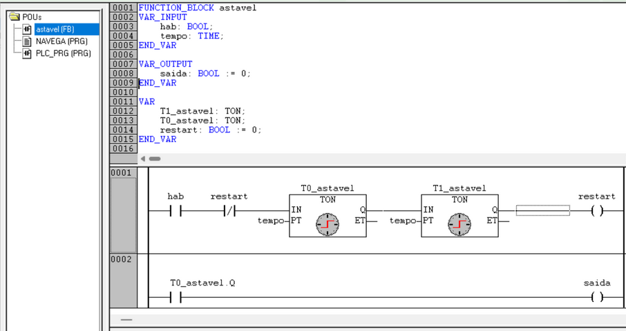The height and width of the screenshot is (331, 626).
Task: Click the VAR_INPUT keyword line
Action: coord(163,17)
